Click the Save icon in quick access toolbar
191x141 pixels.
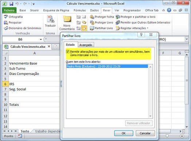tap(11, 4)
